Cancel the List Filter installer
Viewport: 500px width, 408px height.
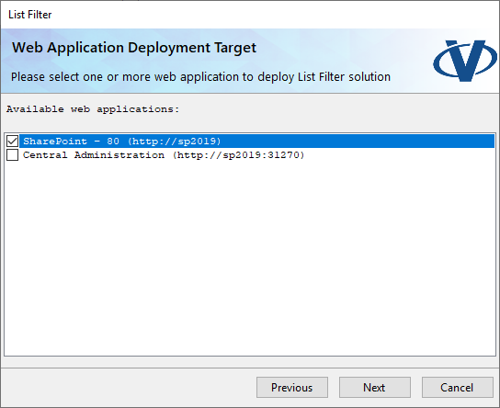pos(458,387)
